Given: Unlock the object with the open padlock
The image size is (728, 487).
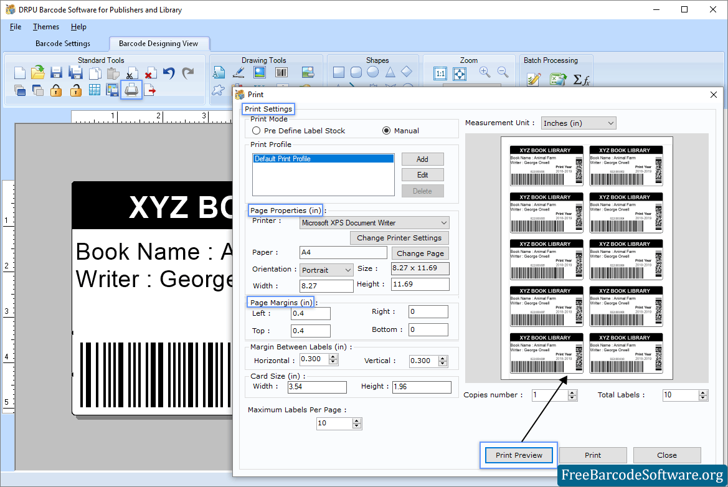Looking at the screenshot, I should pyautogui.click(x=76, y=90).
